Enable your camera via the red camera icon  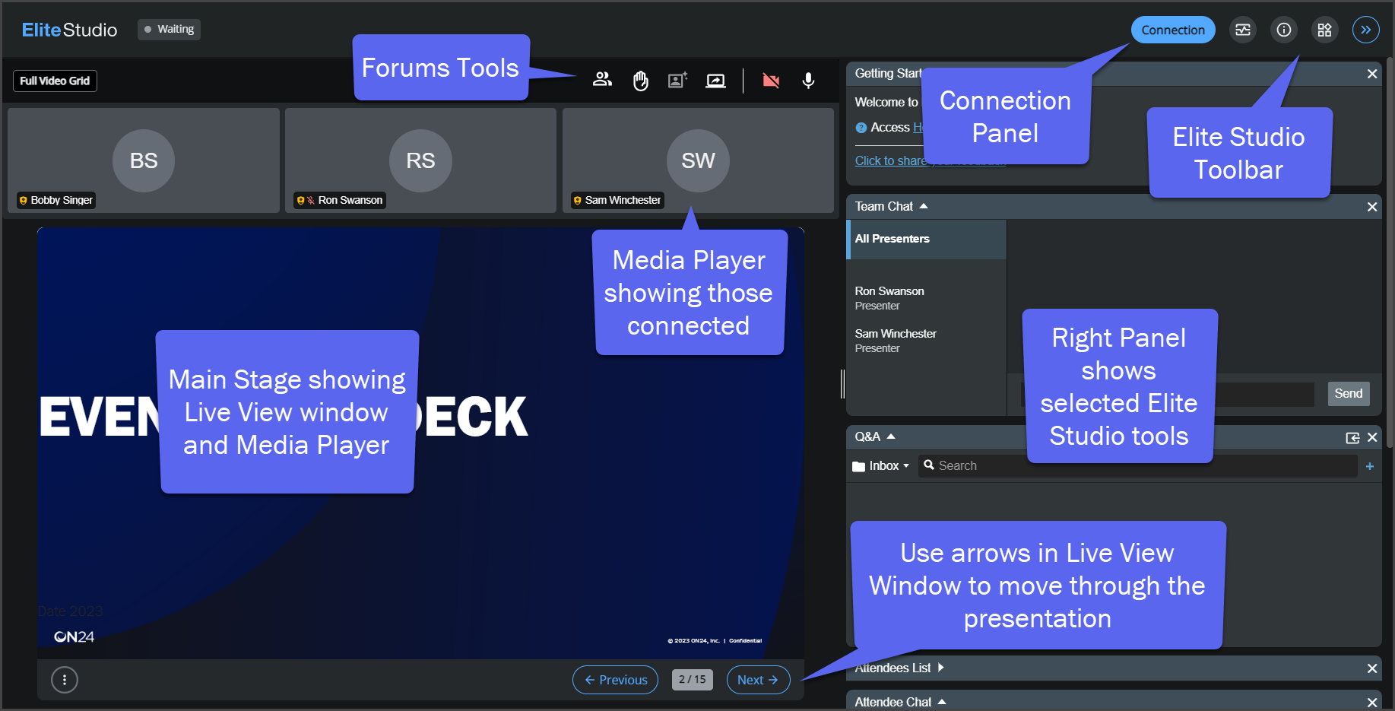pyautogui.click(x=771, y=81)
